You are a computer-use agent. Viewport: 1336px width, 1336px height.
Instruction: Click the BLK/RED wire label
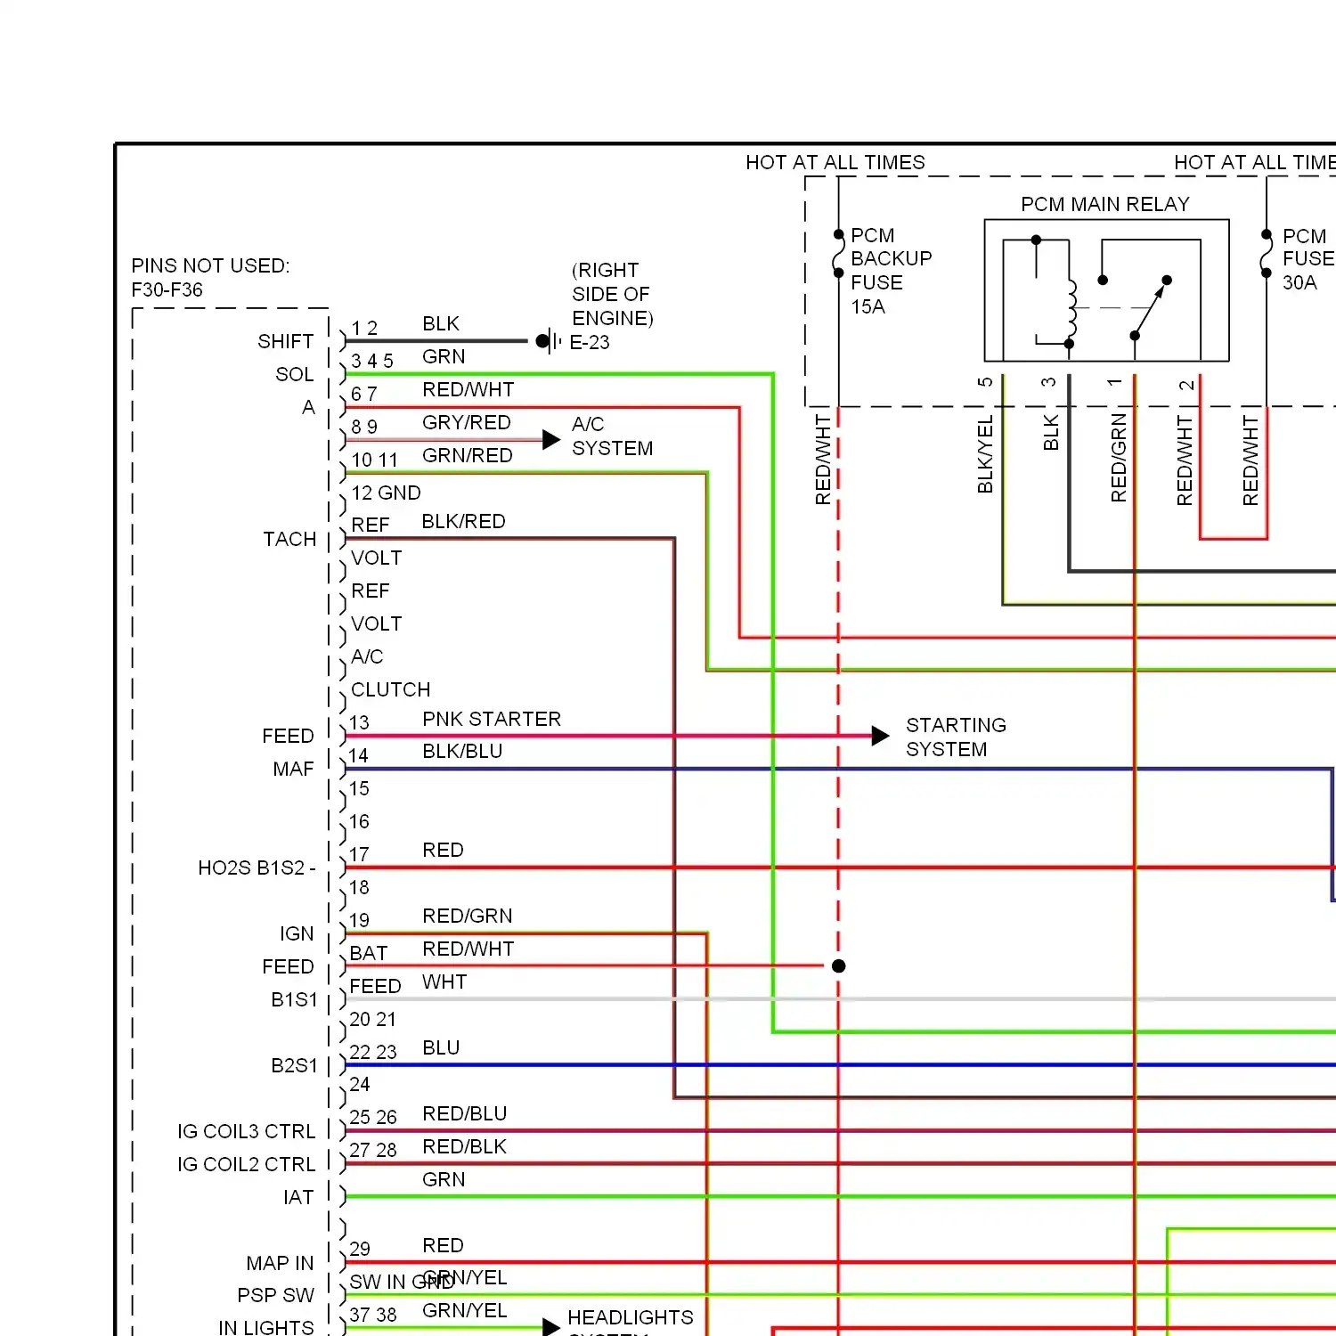tap(463, 521)
